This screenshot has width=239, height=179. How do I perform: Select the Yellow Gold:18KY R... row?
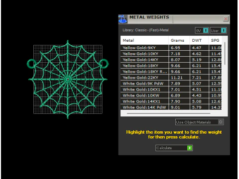coord(171,72)
